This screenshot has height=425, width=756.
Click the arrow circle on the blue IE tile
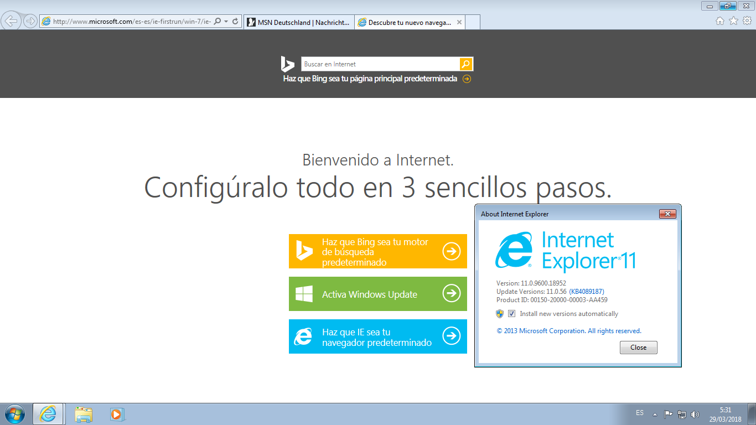[x=452, y=336]
